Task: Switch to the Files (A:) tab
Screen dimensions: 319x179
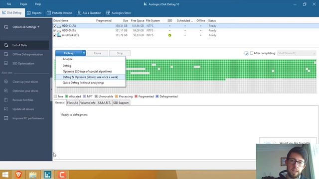Action: coord(73,103)
